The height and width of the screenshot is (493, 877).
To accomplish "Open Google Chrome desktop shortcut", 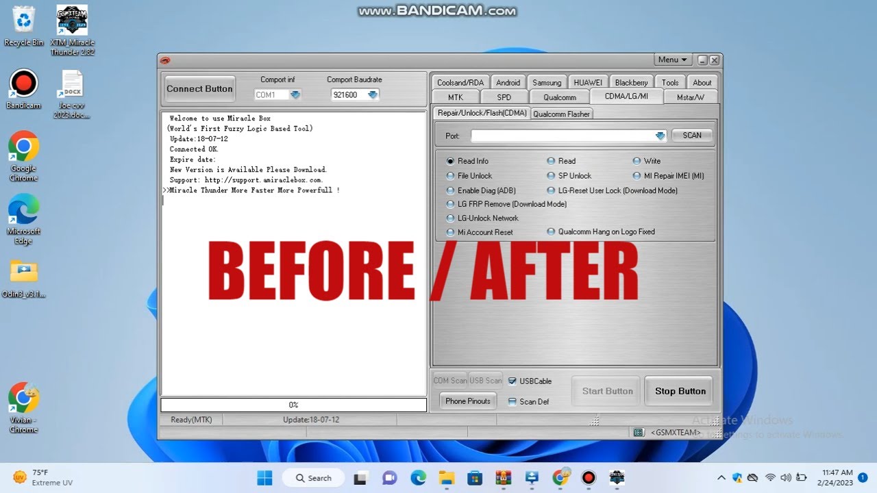I will point(23,156).
